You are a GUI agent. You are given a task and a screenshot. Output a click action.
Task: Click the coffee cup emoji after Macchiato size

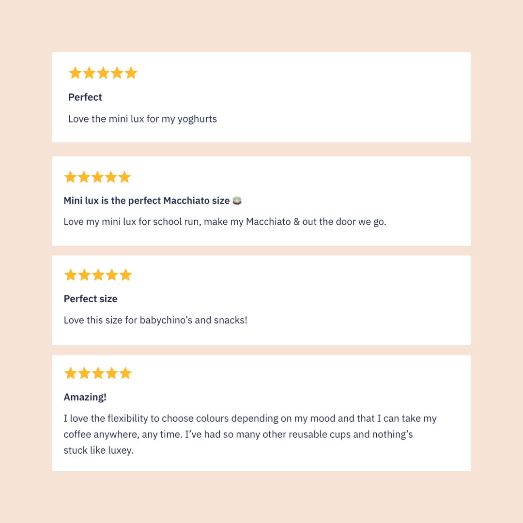237,200
